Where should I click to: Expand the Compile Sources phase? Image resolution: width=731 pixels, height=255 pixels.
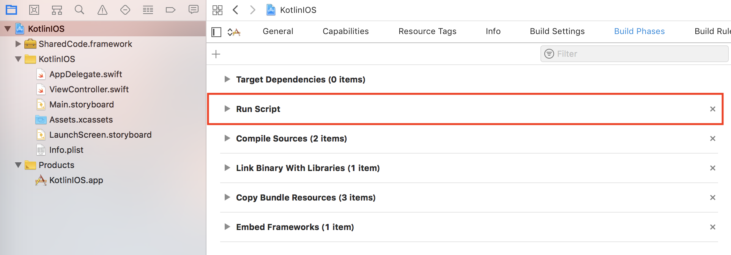tap(227, 138)
